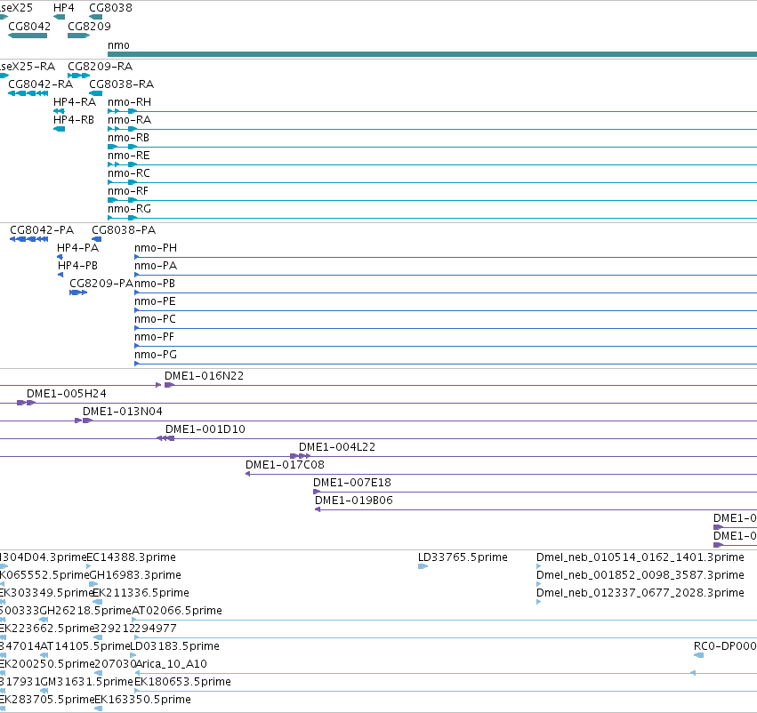Click the CG8042-RA transcript label
The height and width of the screenshot is (713, 757).
pyautogui.click(x=41, y=84)
